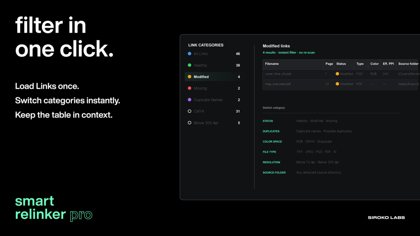This screenshot has width=420, height=236.
Task: Click the RGB color cell
Action: pos(373,74)
